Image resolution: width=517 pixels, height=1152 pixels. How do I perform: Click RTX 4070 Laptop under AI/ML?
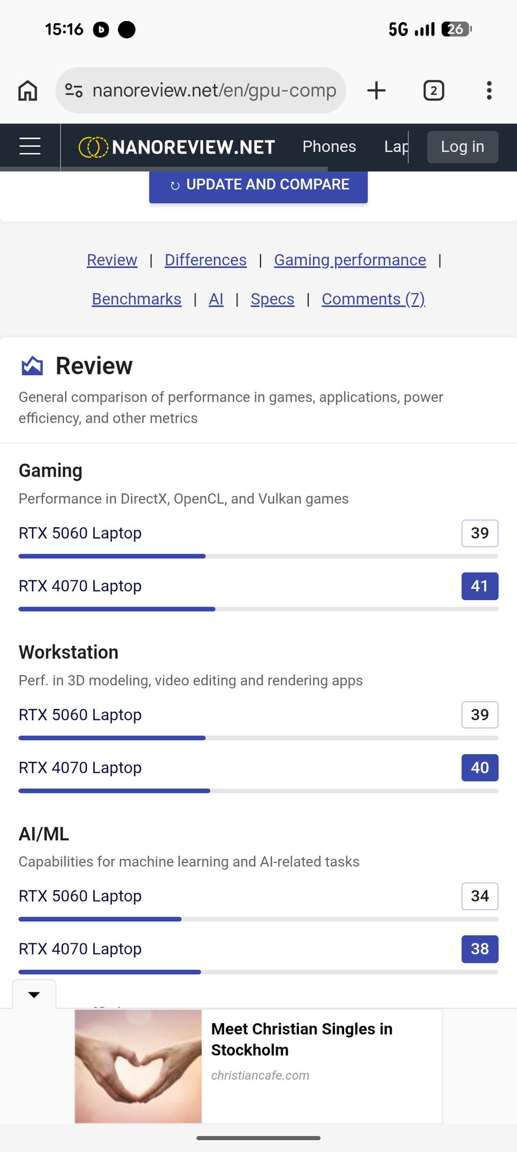(x=80, y=949)
